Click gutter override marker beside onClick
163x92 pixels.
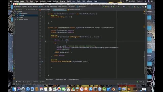(x=42, y=17)
